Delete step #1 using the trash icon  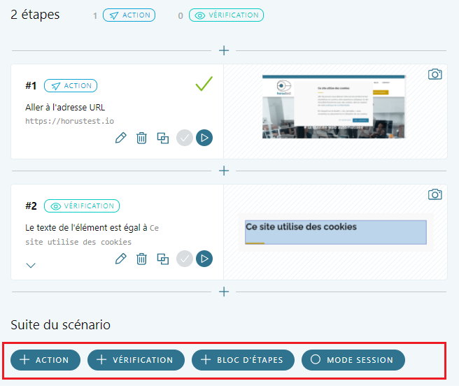141,138
